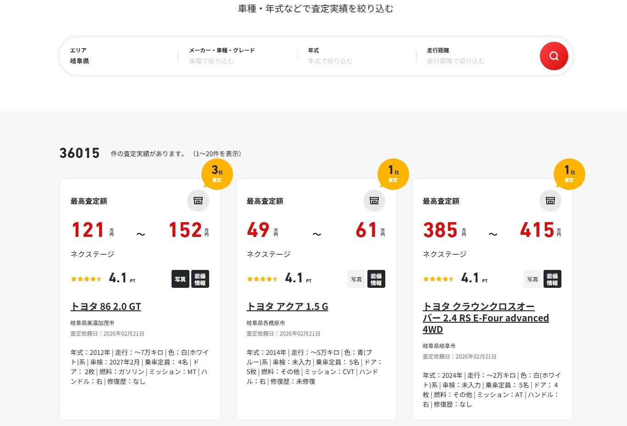This screenshot has height=426, width=627.
Task: Click 写真 button on Crown Crossover card
Action: point(533,279)
